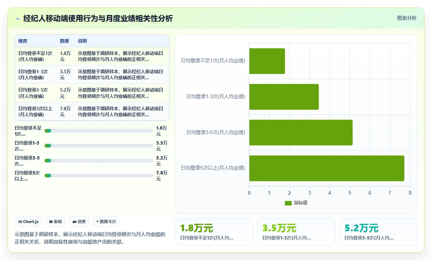Viewport: 432px width, 260px height.
Task: Click x-axis tick value 8
Action: point(410,193)
